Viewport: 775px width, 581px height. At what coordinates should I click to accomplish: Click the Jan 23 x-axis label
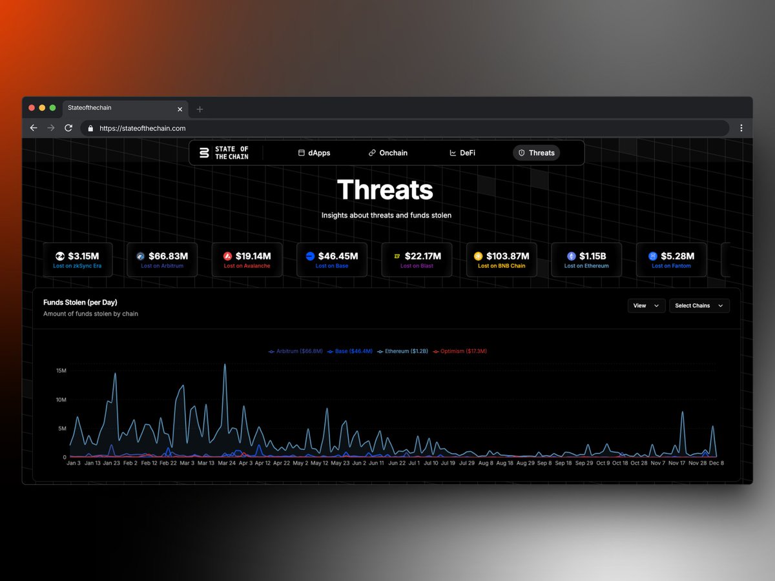pos(112,463)
